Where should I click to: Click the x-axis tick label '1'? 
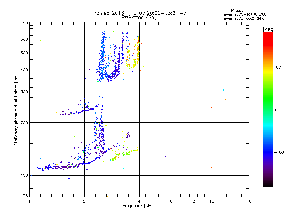[29, 201]
